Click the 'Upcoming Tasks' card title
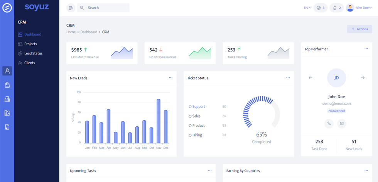The image size is (378, 182). pos(83,171)
